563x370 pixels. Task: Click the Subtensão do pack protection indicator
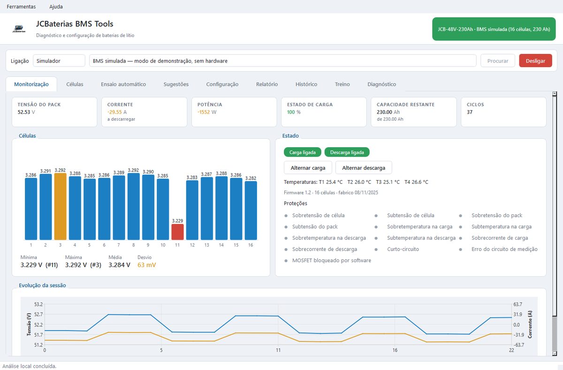pyautogui.click(x=311, y=227)
